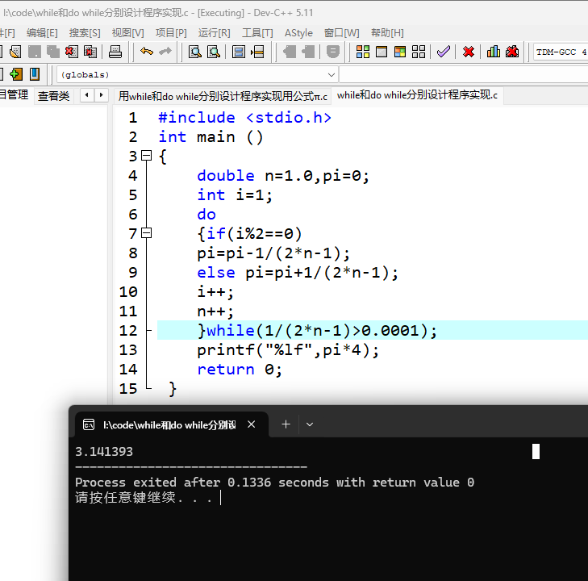The width and height of the screenshot is (588, 581).
Task: Open the 编辑[E] menu
Action: click(42, 33)
